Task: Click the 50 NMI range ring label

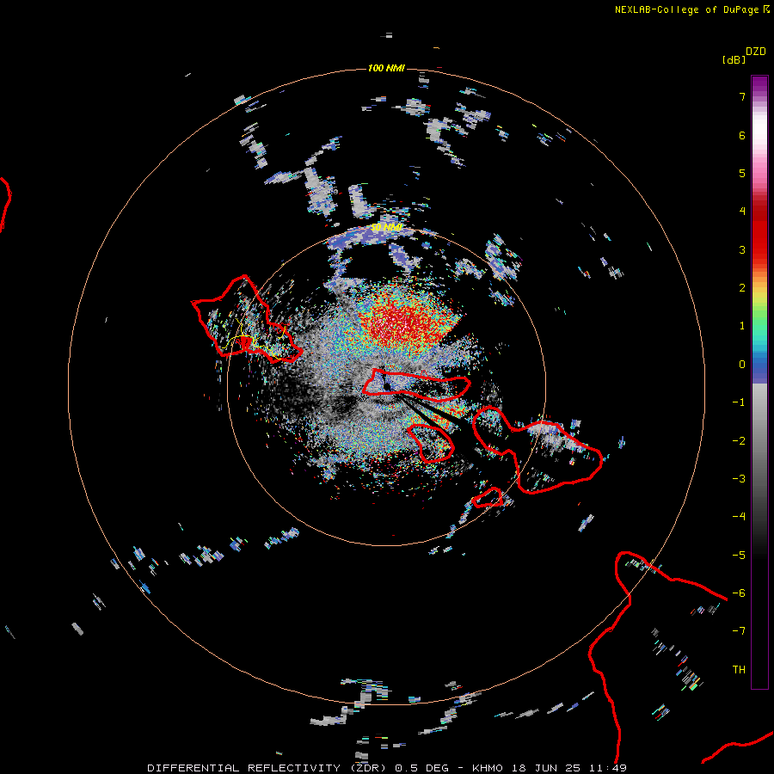Action: (386, 228)
